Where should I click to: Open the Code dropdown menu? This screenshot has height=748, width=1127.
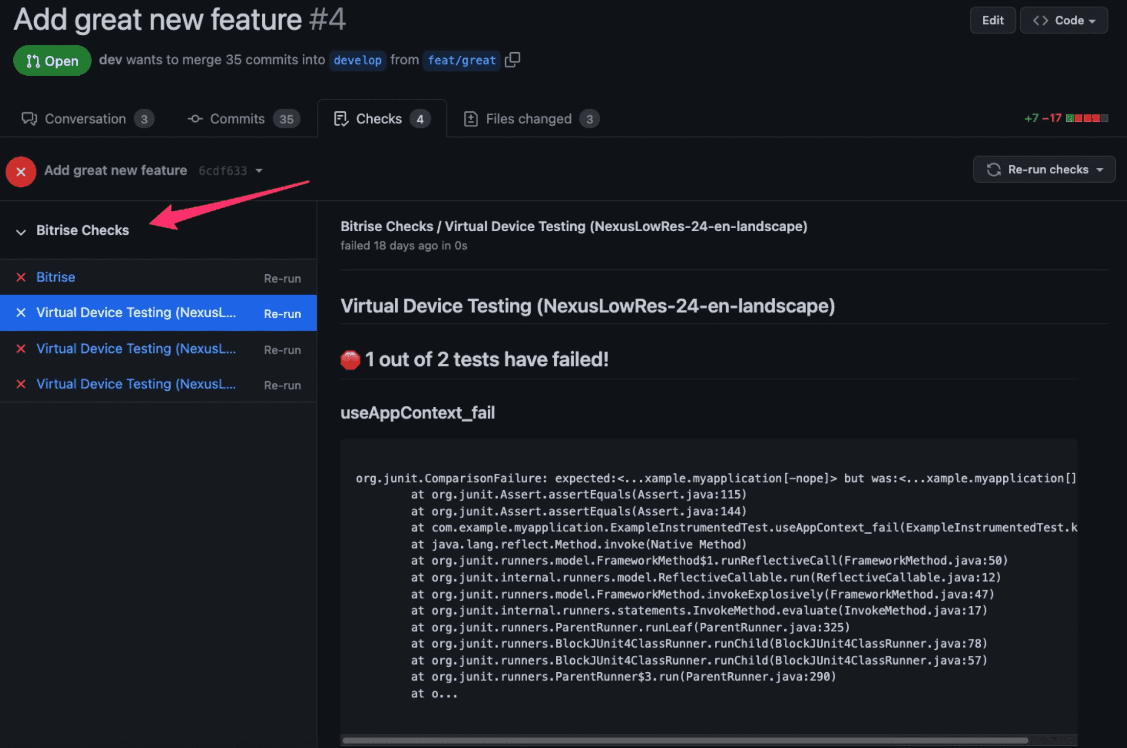(x=1064, y=20)
